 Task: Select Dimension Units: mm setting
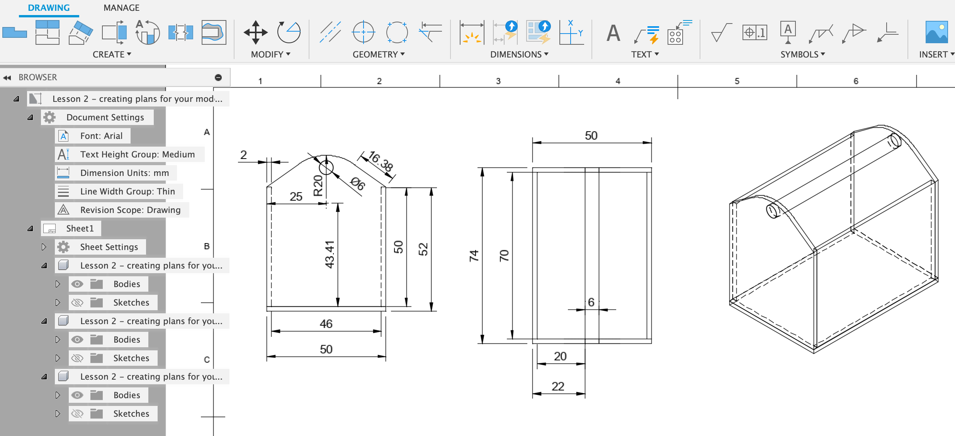[124, 173]
